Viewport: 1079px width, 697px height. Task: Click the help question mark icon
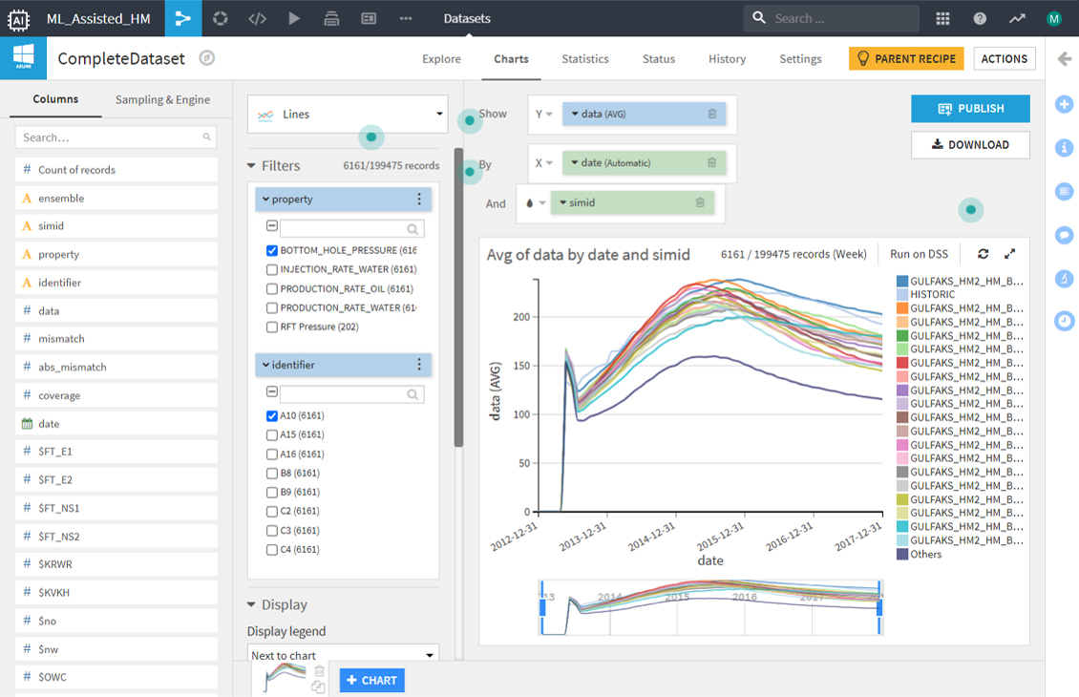point(980,18)
